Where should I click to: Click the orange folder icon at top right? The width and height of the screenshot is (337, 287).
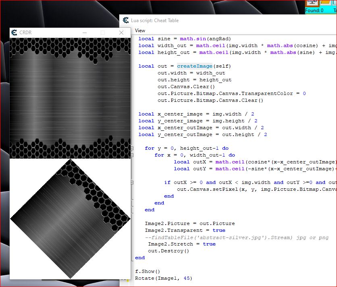point(325,3)
